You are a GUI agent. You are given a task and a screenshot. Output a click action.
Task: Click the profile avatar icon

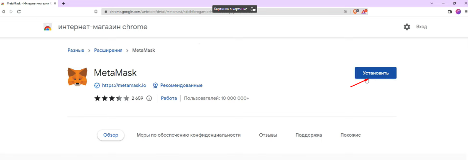click(x=458, y=12)
